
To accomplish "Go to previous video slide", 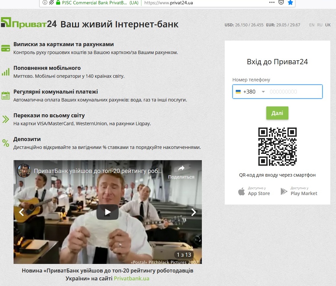I will click(x=21, y=212).
